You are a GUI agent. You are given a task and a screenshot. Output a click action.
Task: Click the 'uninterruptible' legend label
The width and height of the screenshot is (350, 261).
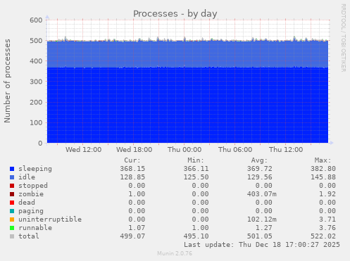point(50,219)
